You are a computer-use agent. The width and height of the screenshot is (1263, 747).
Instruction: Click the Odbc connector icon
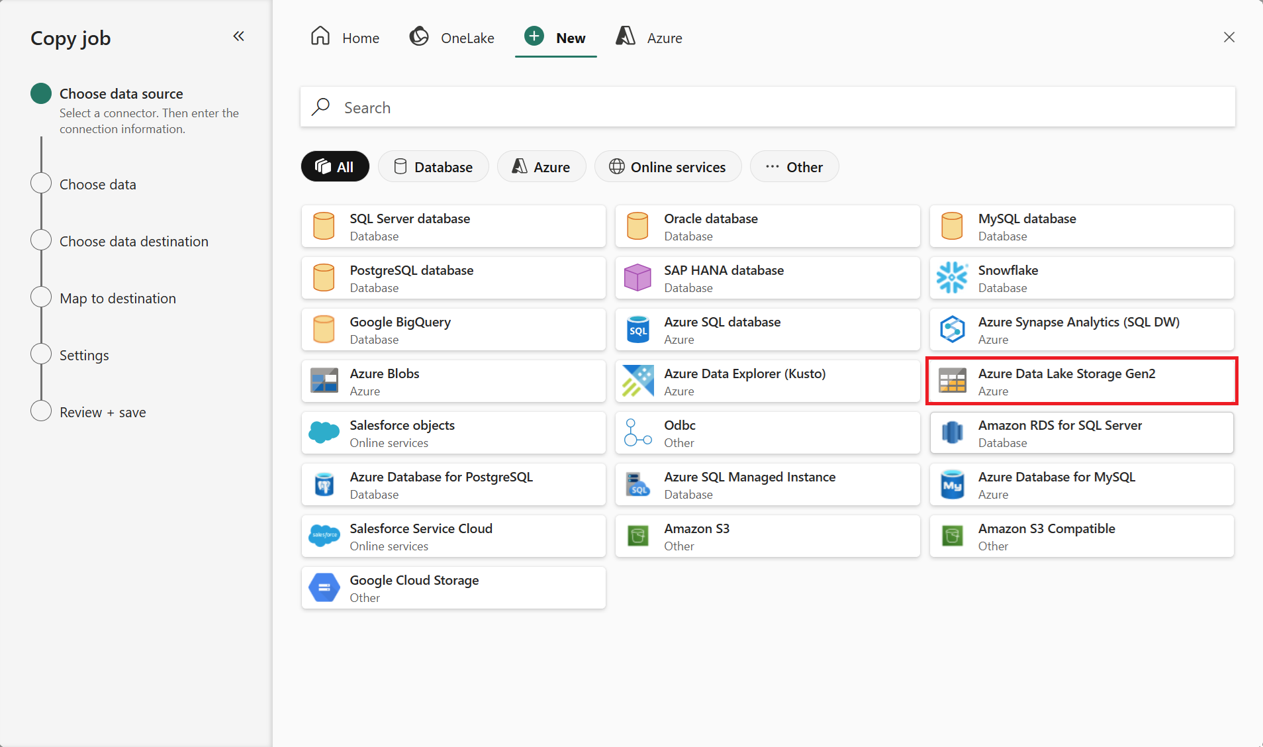tap(637, 433)
